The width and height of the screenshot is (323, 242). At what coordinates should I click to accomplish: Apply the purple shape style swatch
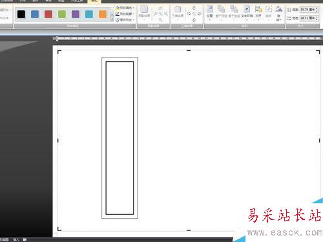pyautogui.click(x=76, y=14)
